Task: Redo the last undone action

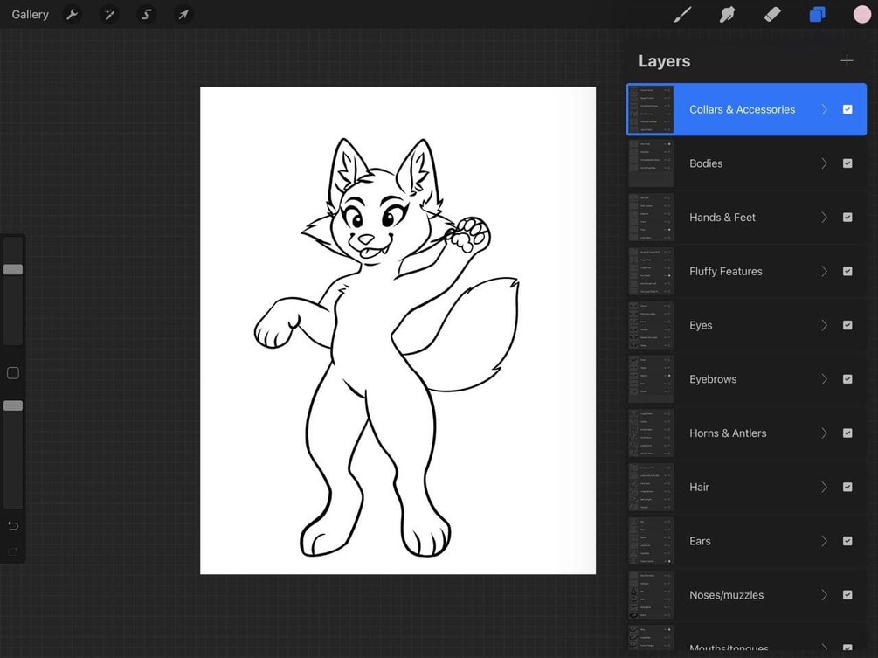Action: click(x=13, y=551)
